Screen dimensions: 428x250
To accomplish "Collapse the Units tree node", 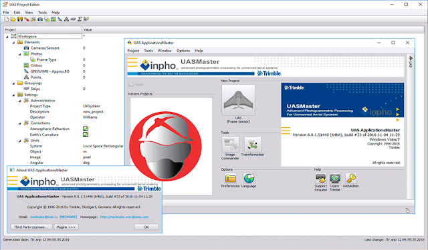I will [20, 141].
